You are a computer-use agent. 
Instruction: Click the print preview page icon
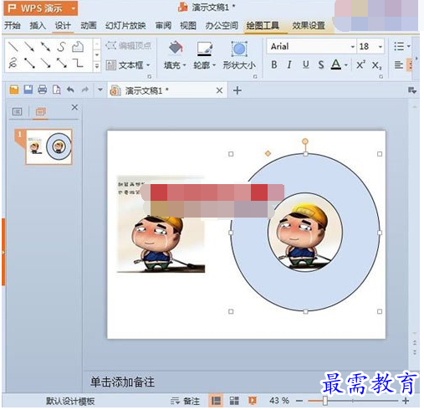(x=57, y=90)
